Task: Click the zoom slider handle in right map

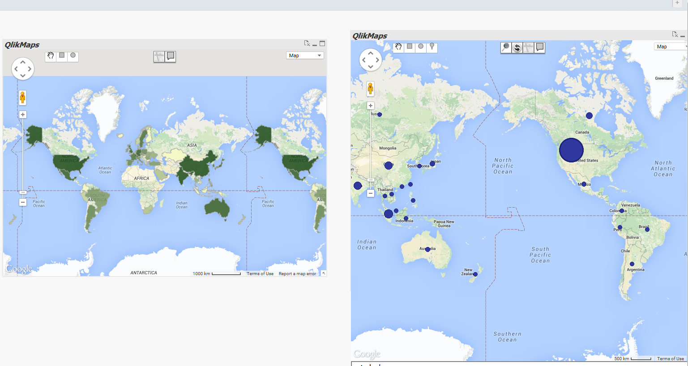Action: pos(371,180)
